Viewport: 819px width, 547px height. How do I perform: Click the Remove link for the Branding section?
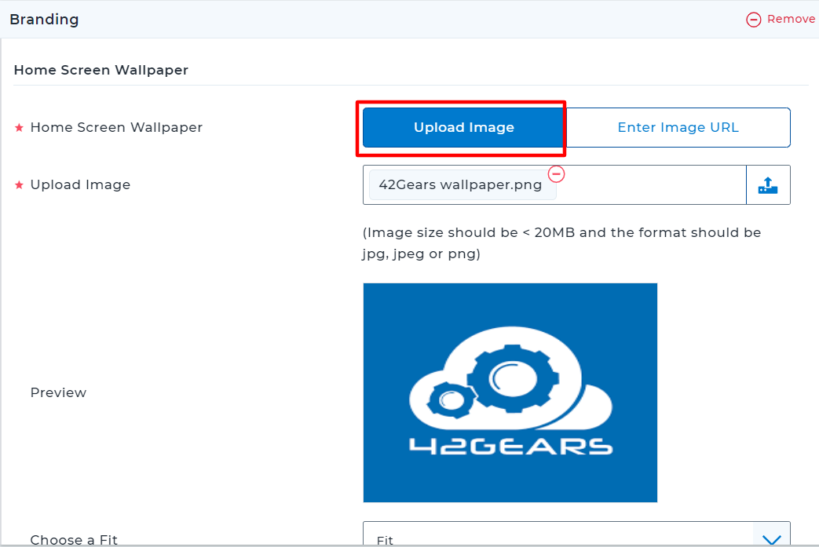(792, 19)
